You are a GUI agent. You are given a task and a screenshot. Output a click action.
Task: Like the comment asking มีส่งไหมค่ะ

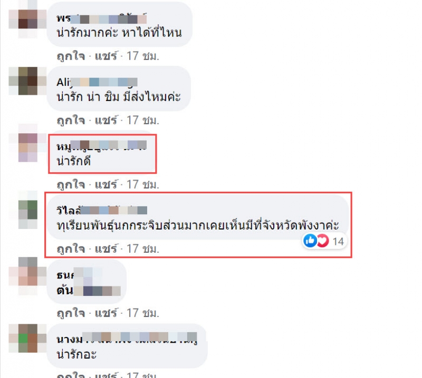[71, 120]
